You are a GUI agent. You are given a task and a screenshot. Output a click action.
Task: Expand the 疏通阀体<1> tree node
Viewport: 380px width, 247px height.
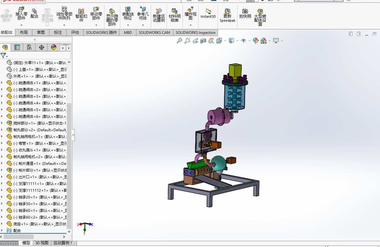(2, 83)
